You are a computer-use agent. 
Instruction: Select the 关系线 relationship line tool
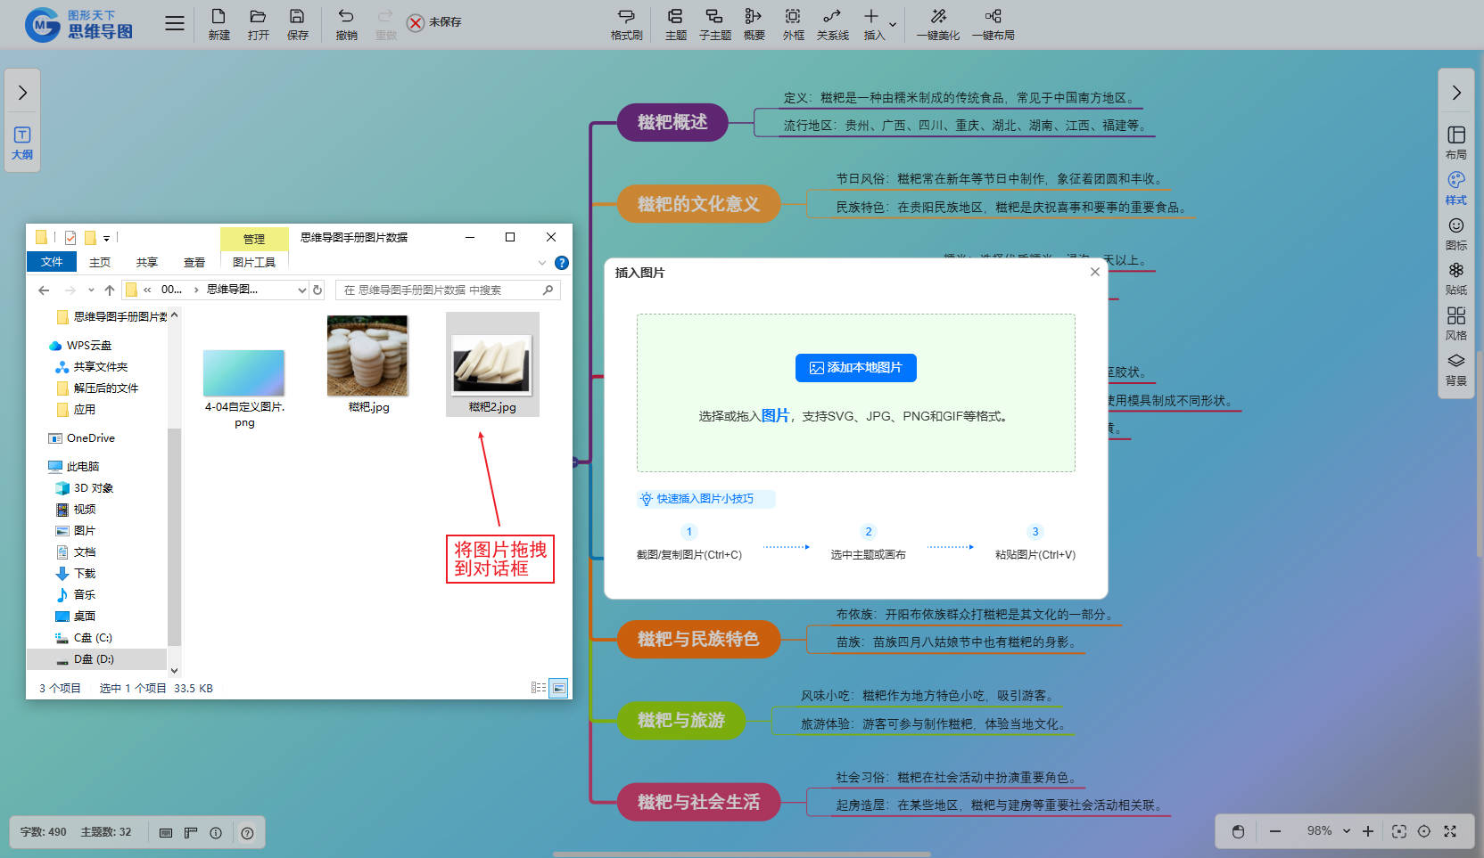coord(832,23)
